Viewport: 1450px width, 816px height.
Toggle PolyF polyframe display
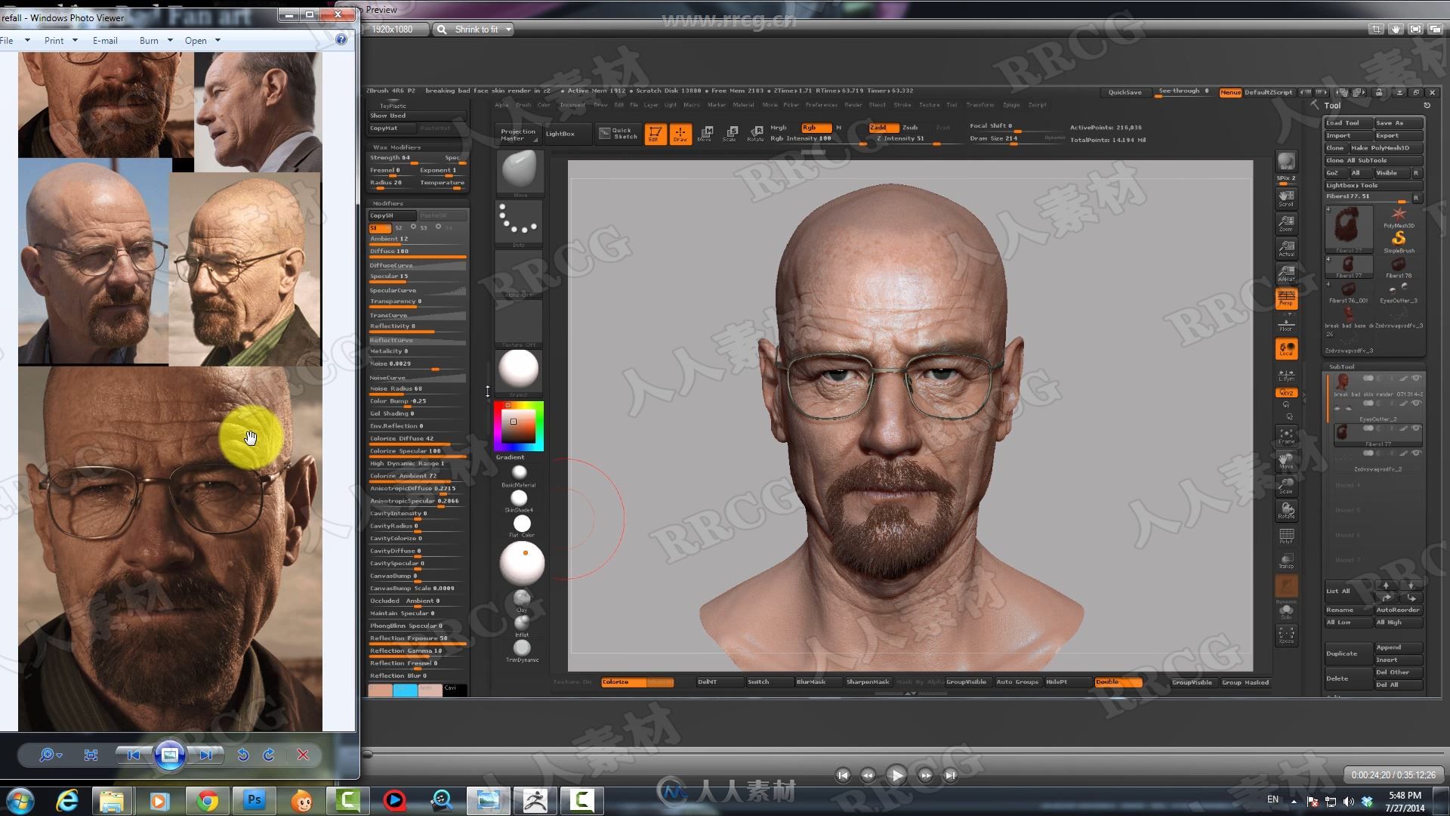pos(1286,536)
